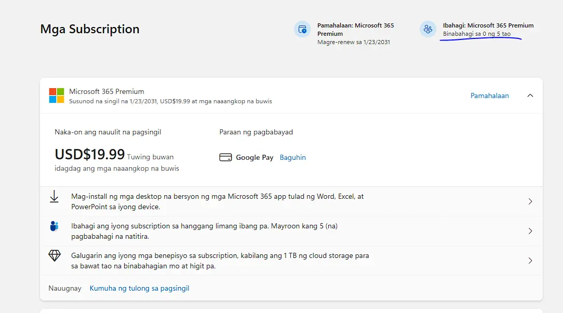This screenshot has height=313, width=563.
Task: Click the blue people sharing row icon
Action: [54, 226]
